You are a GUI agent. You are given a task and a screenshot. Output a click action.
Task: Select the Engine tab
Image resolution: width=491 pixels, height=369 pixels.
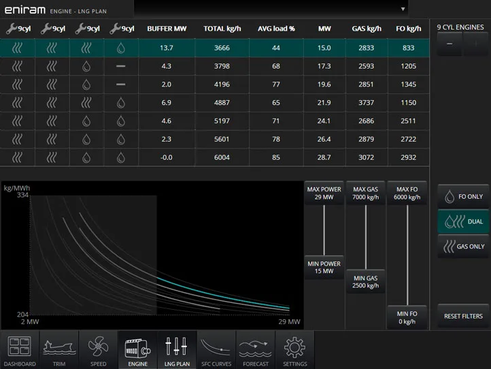click(x=138, y=349)
